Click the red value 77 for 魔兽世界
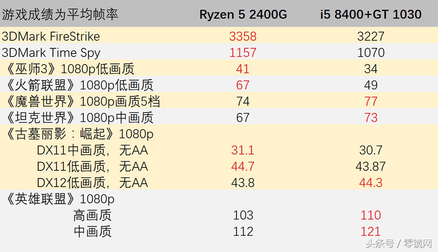 tap(371, 101)
